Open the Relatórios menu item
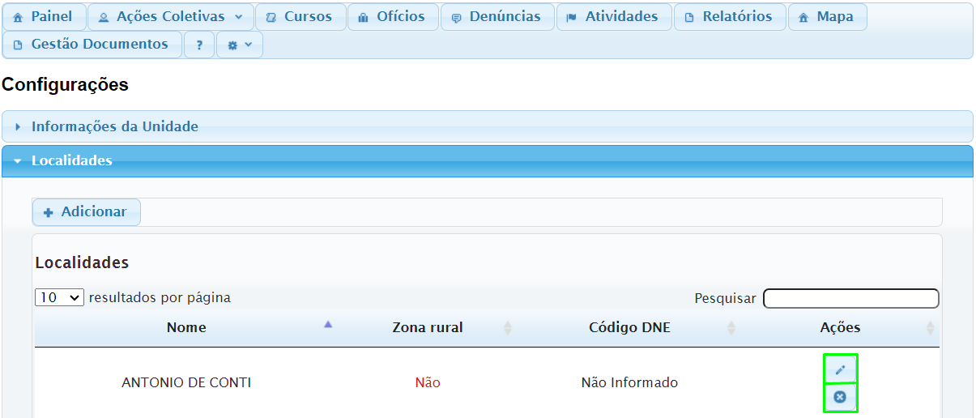This screenshot has width=976, height=418. click(730, 17)
